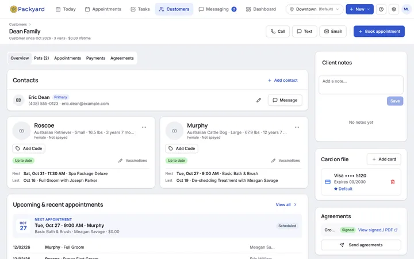Switch to the Pets (2) tab
Image resolution: width=414 pixels, height=259 pixels.
point(41,58)
